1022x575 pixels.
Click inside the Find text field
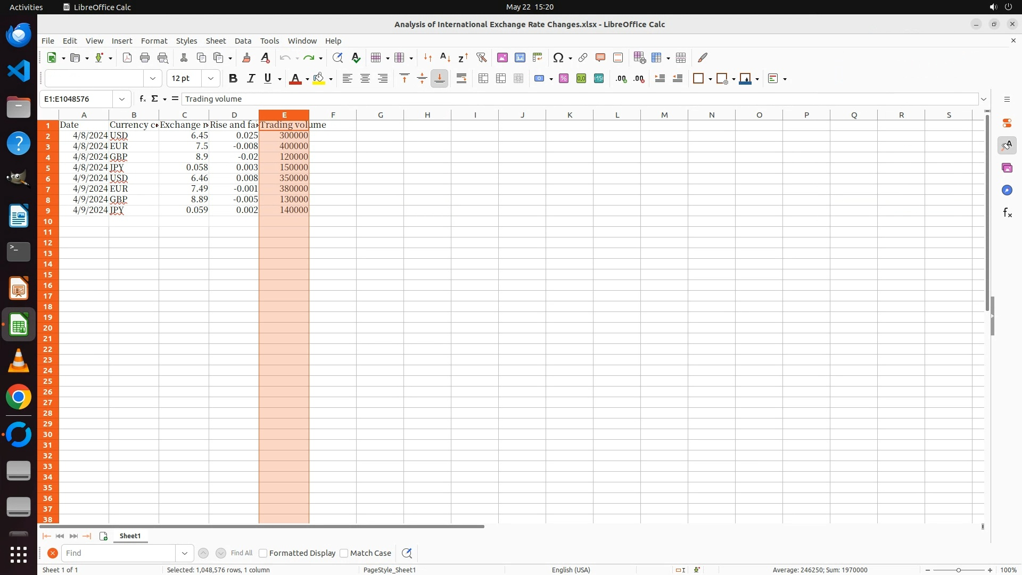(x=118, y=553)
